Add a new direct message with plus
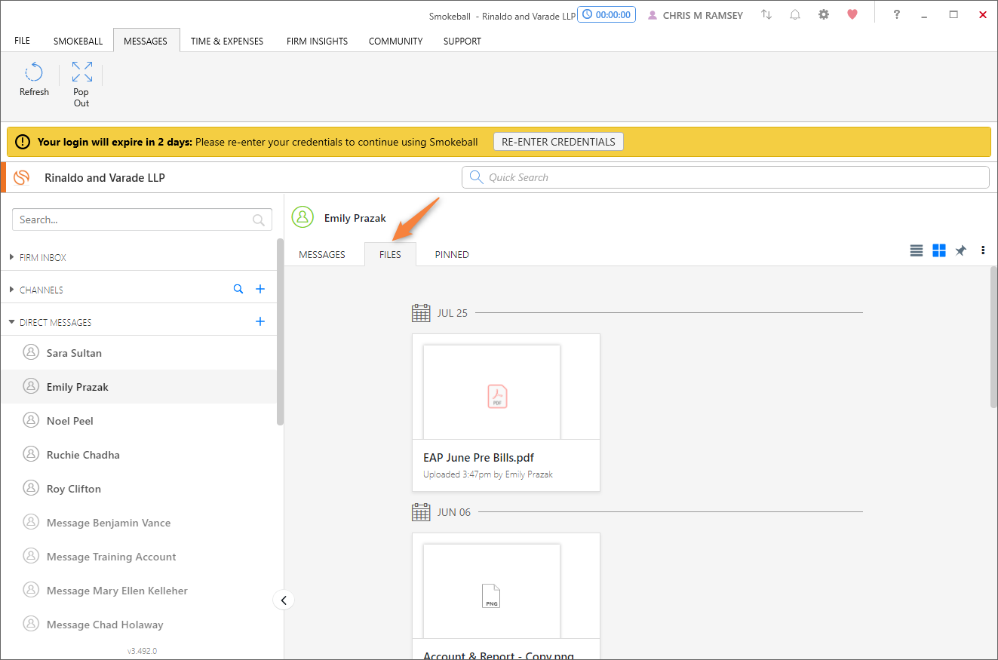Screen dimensions: 998x660 coord(260,321)
